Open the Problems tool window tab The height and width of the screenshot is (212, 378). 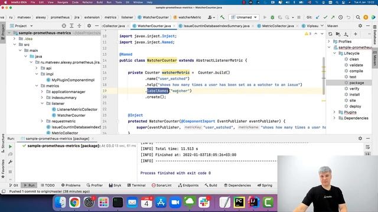point(71,185)
